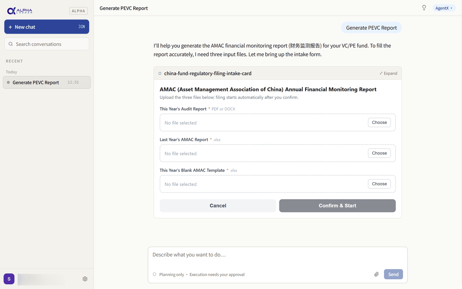Choose file for Last Year's AMAC Report
This screenshot has height=289, width=462.
[x=379, y=153]
